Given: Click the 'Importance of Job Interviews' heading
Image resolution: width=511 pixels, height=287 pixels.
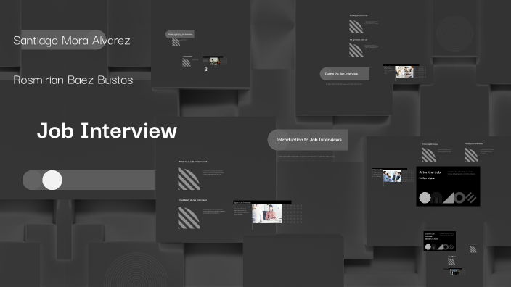Looking at the screenshot, I should (192, 200).
